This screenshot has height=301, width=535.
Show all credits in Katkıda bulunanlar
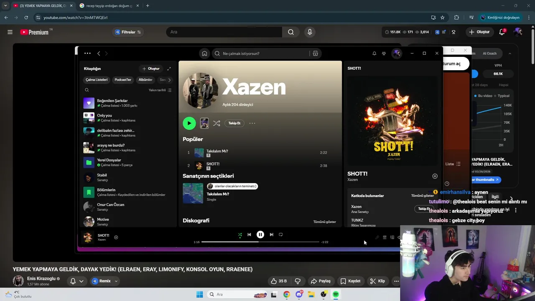pyautogui.click(x=423, y=196)
